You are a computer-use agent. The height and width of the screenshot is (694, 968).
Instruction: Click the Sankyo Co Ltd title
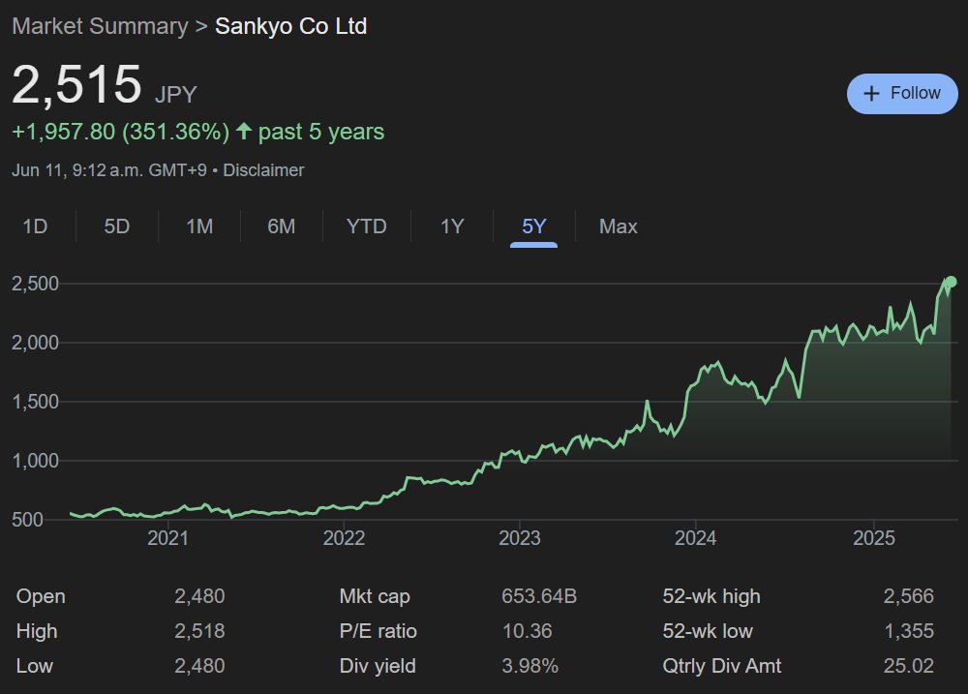[x=290, y=26]
